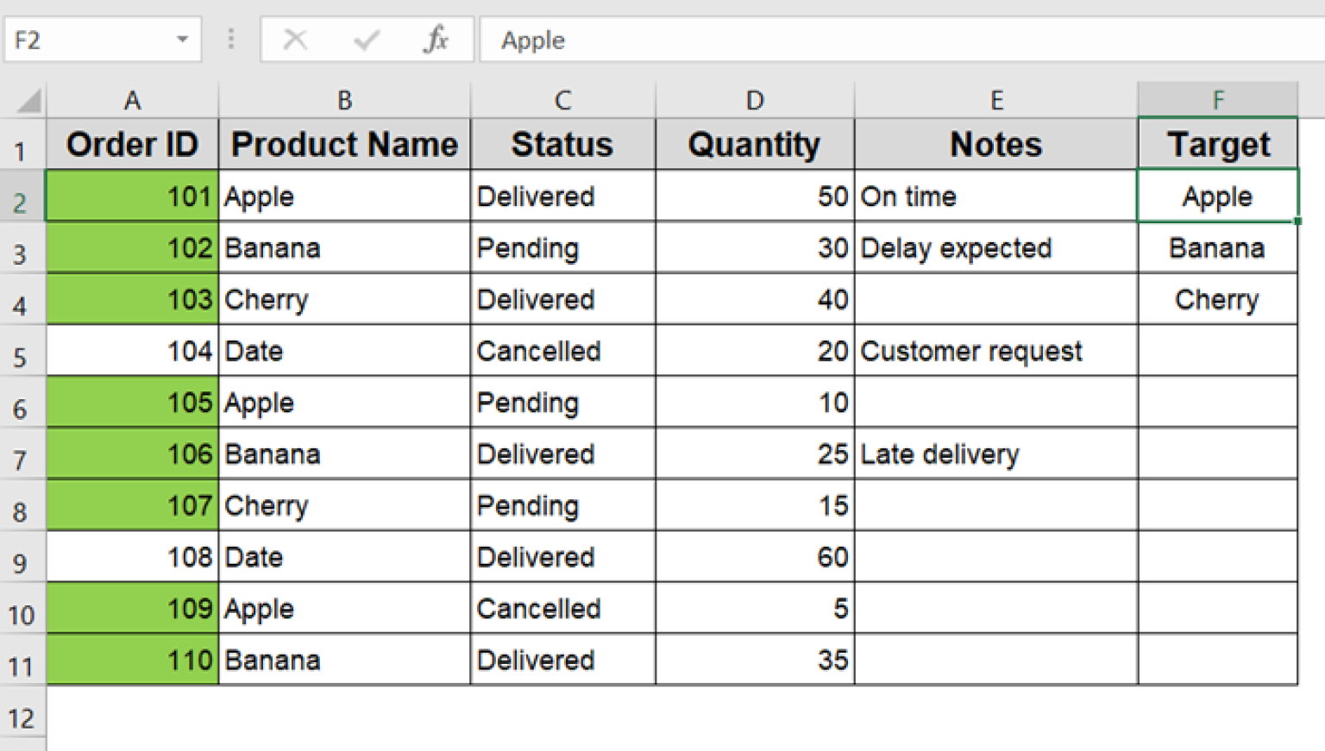Open the Name Box dropdown arrow
Viewport: 1325px width, 751px height.
(181, 39)
